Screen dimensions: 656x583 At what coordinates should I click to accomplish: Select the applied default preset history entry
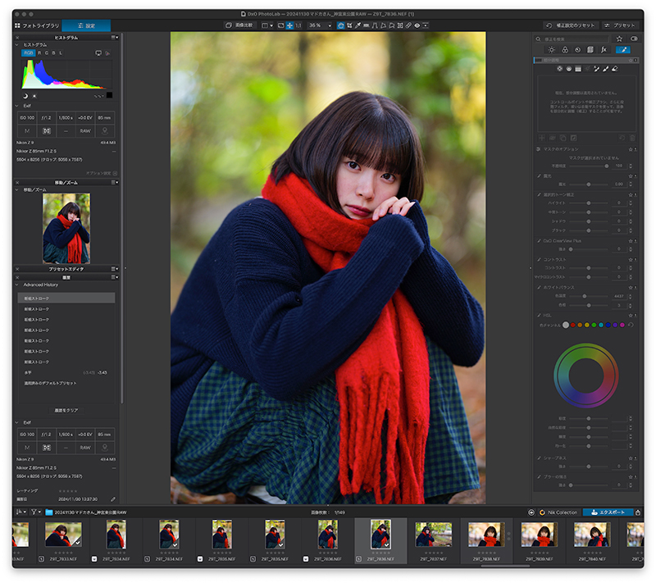pos(66,383)
